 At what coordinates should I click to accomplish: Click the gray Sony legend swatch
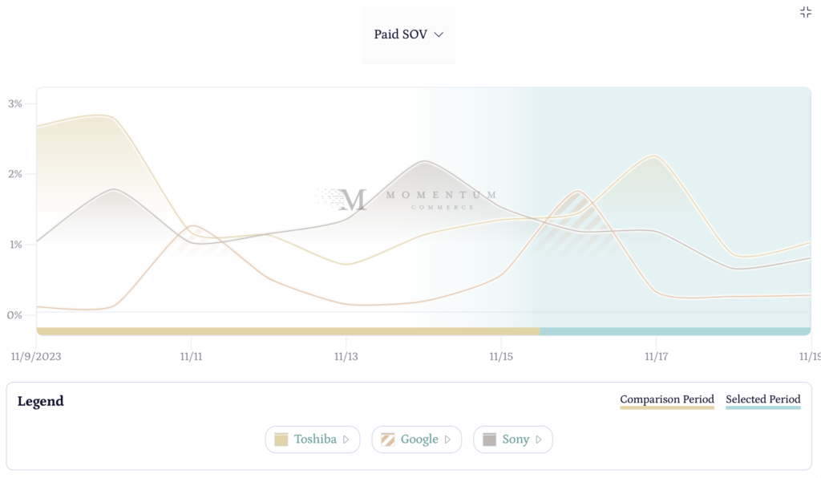point(489,440)
